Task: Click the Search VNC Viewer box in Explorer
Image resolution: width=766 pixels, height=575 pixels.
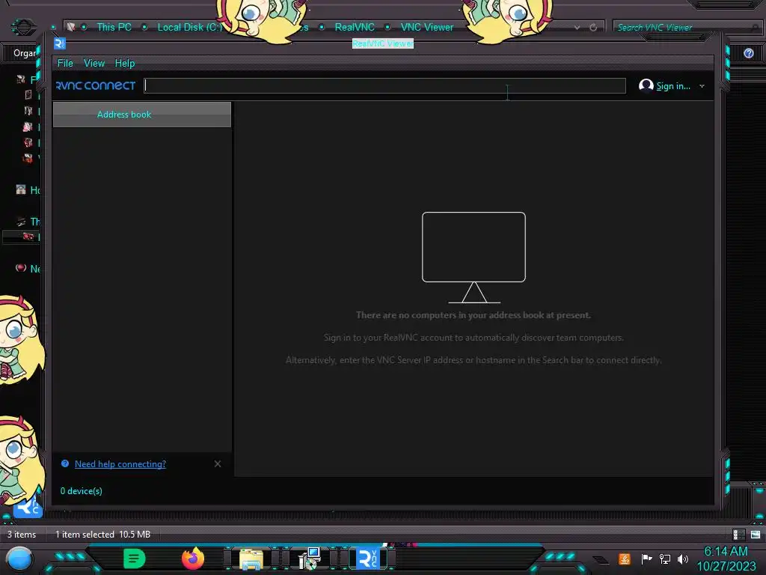Action: pyautogui.click(x=687, y=28)
